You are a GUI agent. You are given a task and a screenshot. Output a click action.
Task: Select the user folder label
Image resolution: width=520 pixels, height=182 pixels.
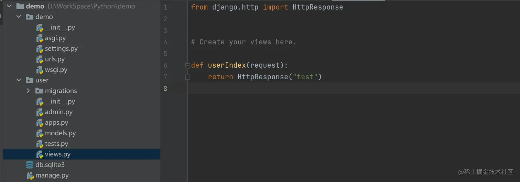click(42, 80)
